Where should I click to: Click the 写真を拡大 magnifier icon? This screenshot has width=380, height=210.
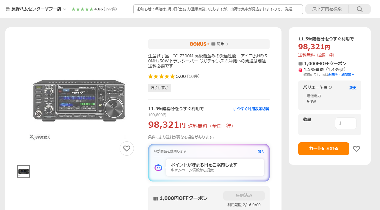(x=32, y=137)
